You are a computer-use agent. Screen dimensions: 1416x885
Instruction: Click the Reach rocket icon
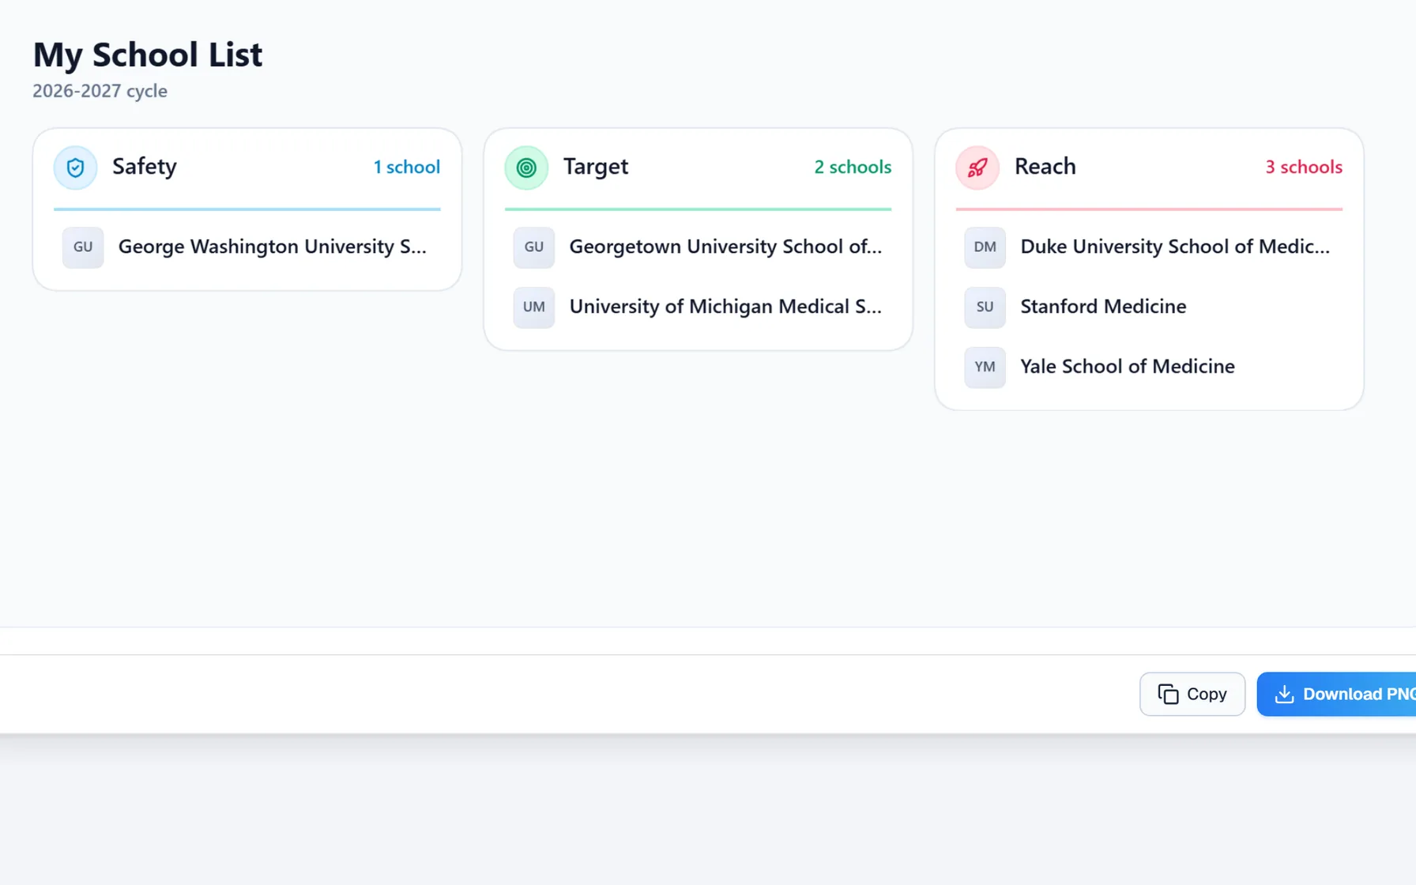point(977,168)
